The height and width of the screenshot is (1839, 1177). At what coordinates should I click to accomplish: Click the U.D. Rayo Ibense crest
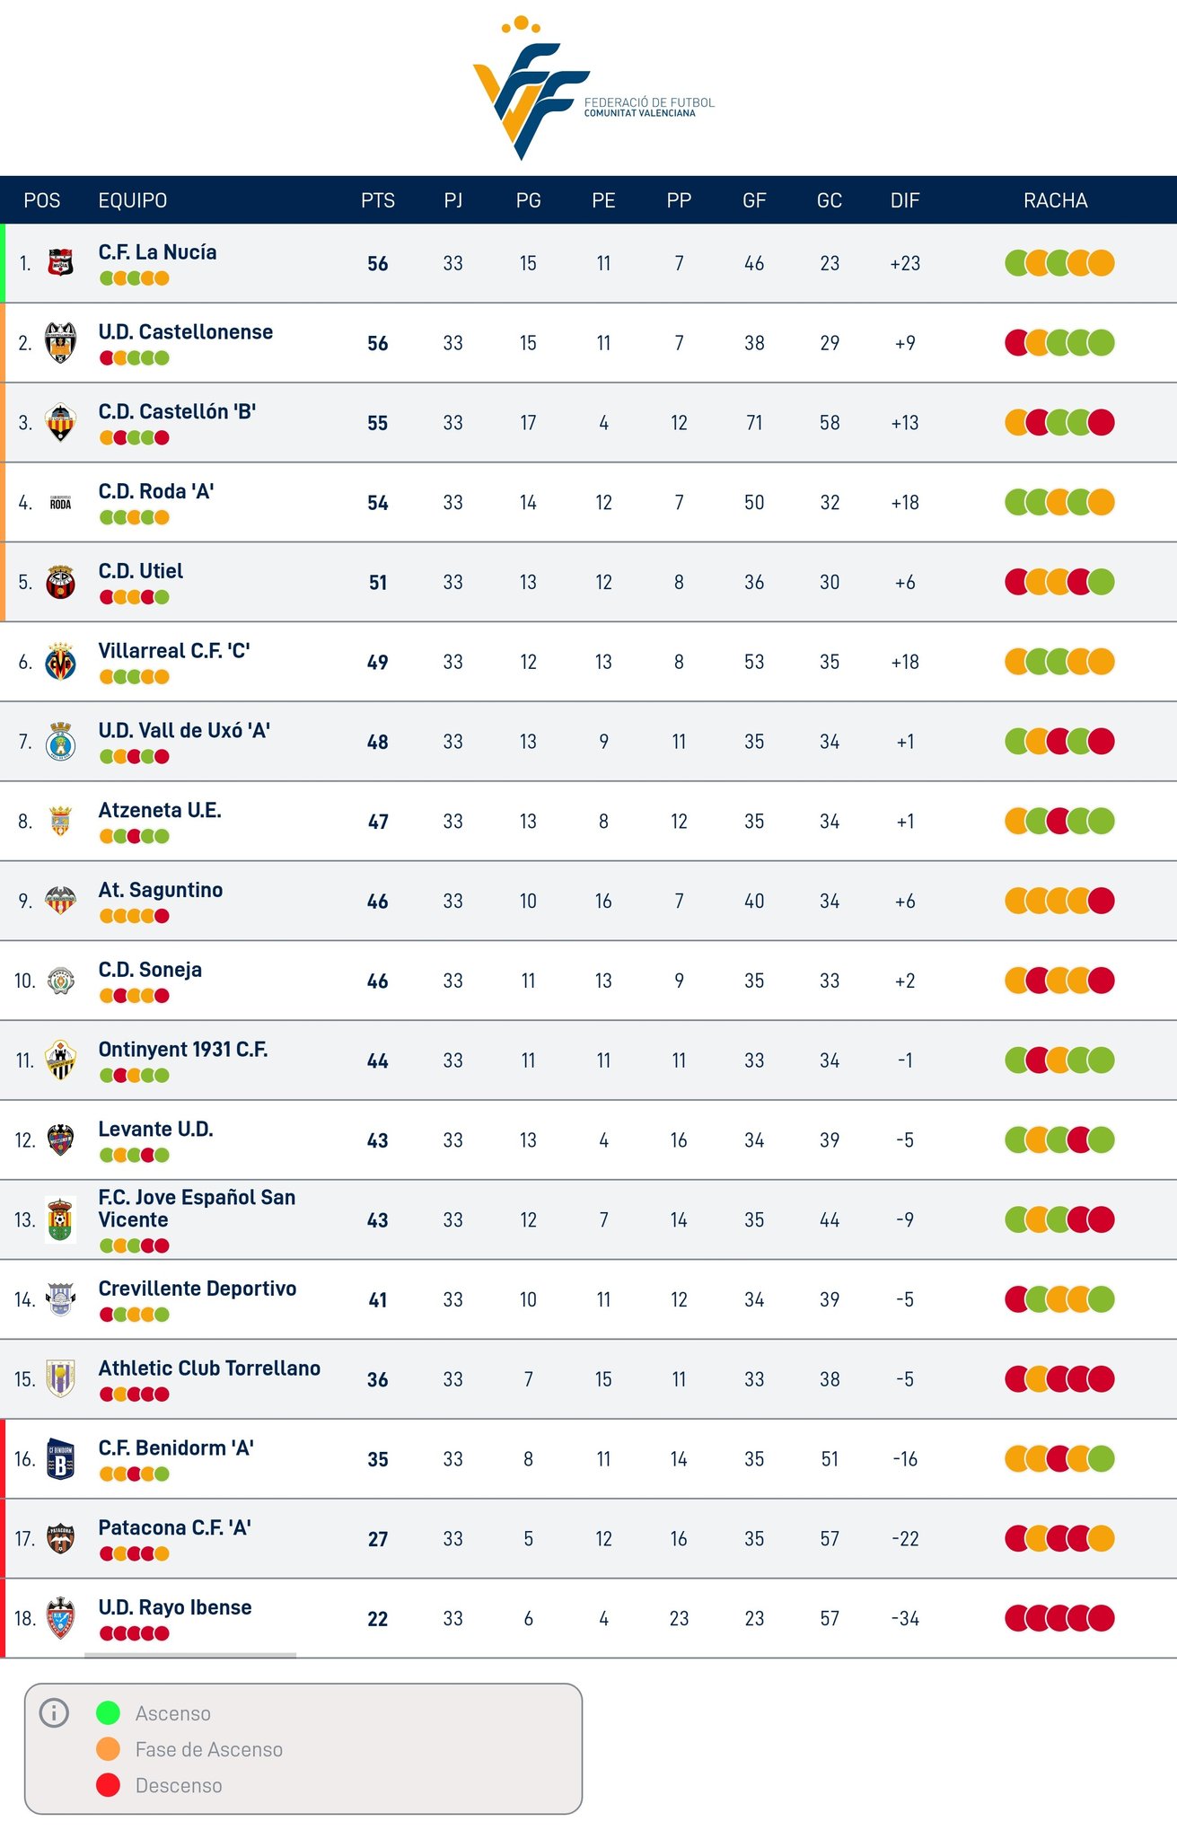pyautogui.click(x=60, y=1617)
